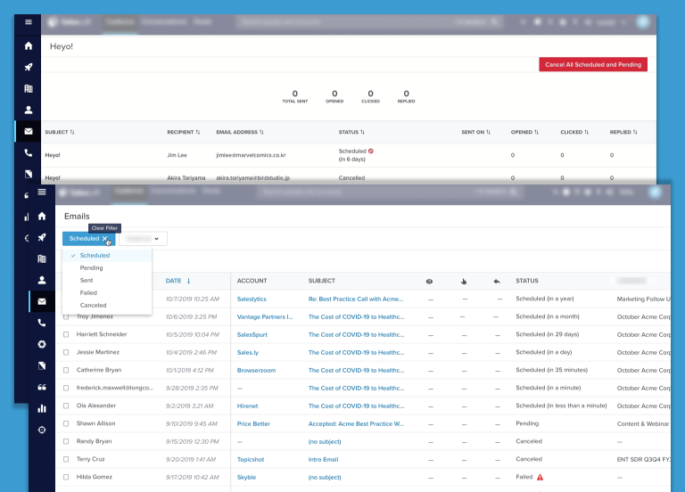
Task: Open the blurred dropdown next to Scheduled filter
Action: [143, 239]
